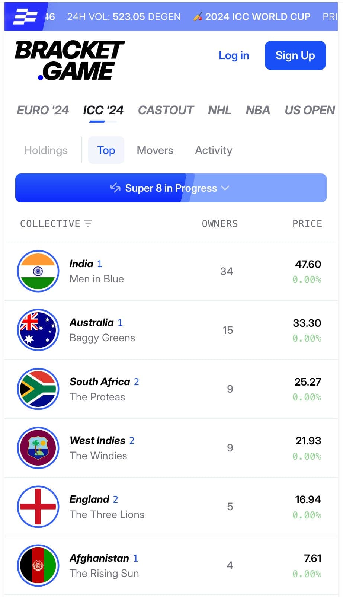Screen dimensions: 343x597
Task: Select the India flag icon
Action: (38, 271)
